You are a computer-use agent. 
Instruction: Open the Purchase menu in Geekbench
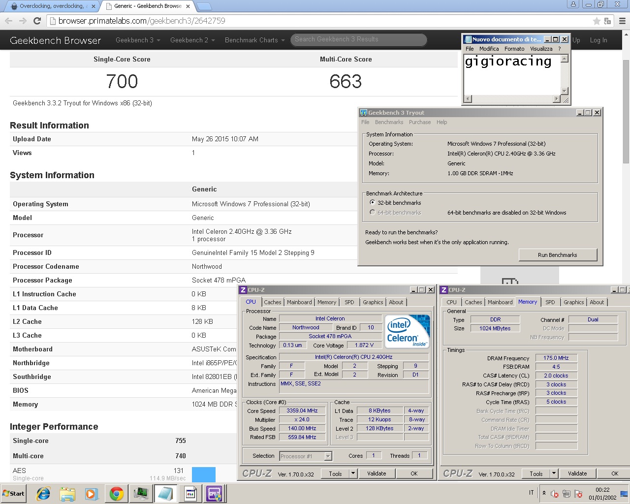point(420,122)
